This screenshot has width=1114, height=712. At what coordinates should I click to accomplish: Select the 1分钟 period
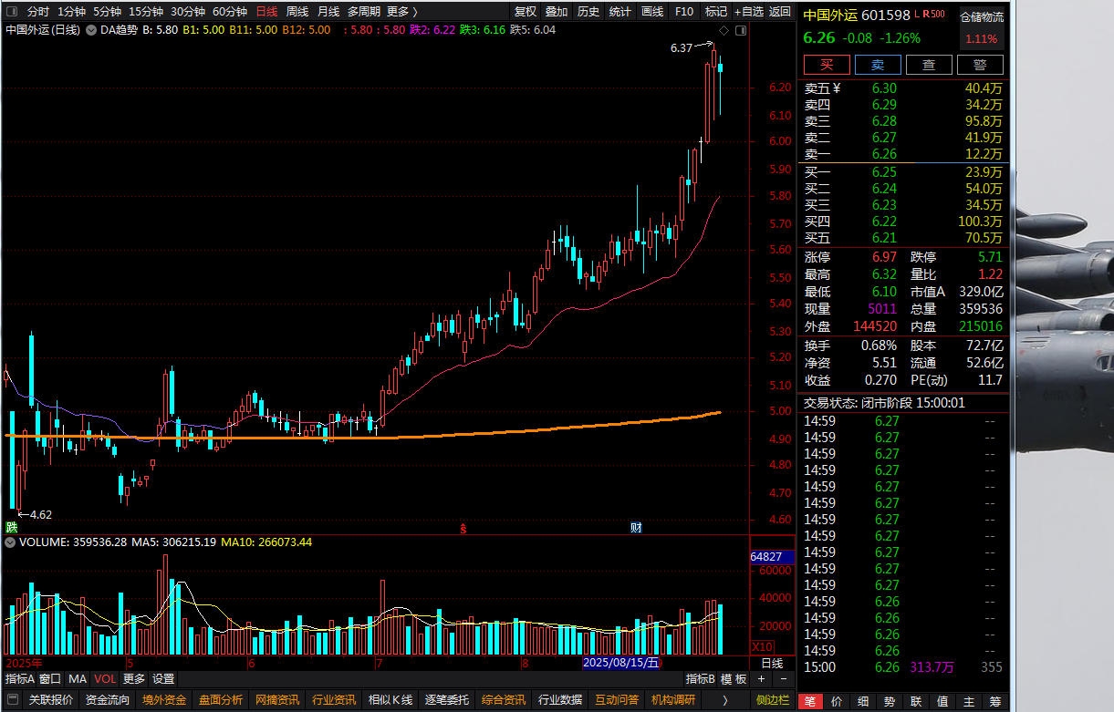click(x=71, y=12)
